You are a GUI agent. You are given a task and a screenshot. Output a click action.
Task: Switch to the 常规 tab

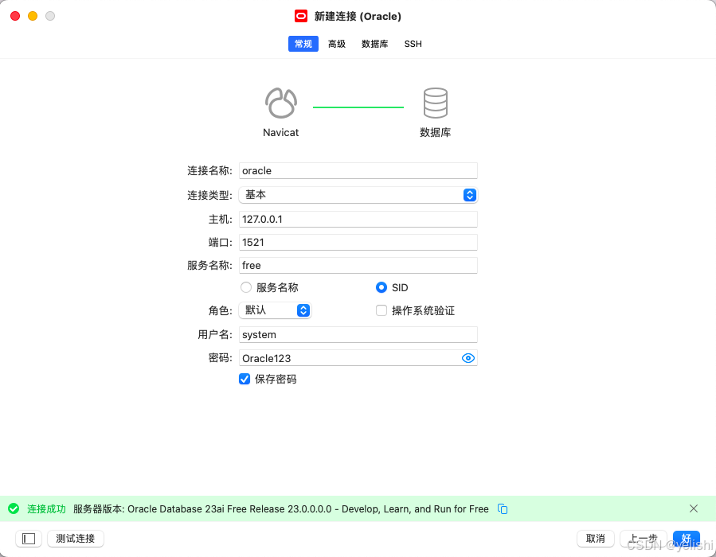303,44
